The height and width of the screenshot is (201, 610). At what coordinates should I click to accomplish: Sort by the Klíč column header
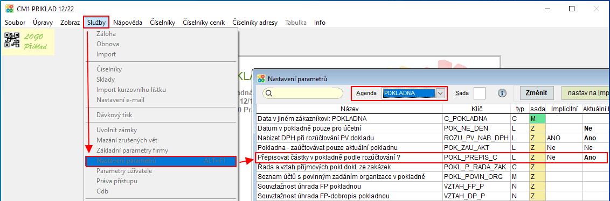click(x=476, y=109)
